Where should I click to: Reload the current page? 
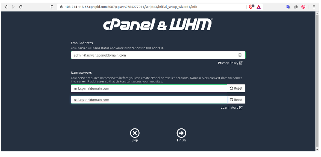[x=21, y=7]
